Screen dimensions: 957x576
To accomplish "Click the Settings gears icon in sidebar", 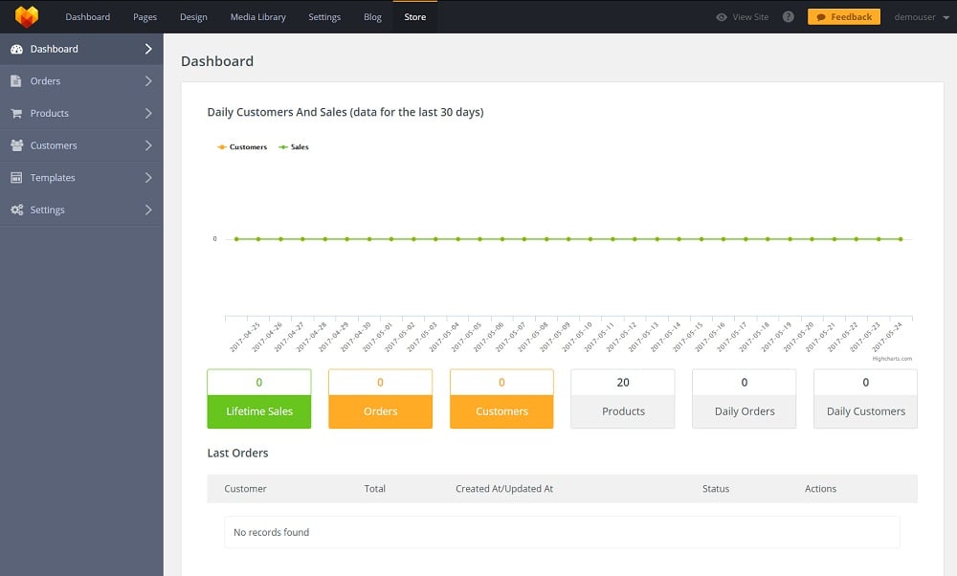I will click(x=16, y=210).
